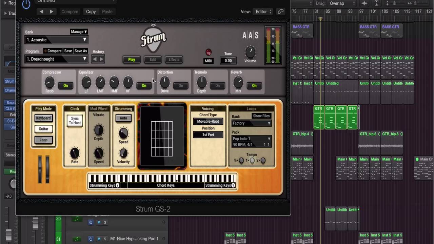Click the AAS logo
This screenshot has width=434, height=244.
[251, 35]
